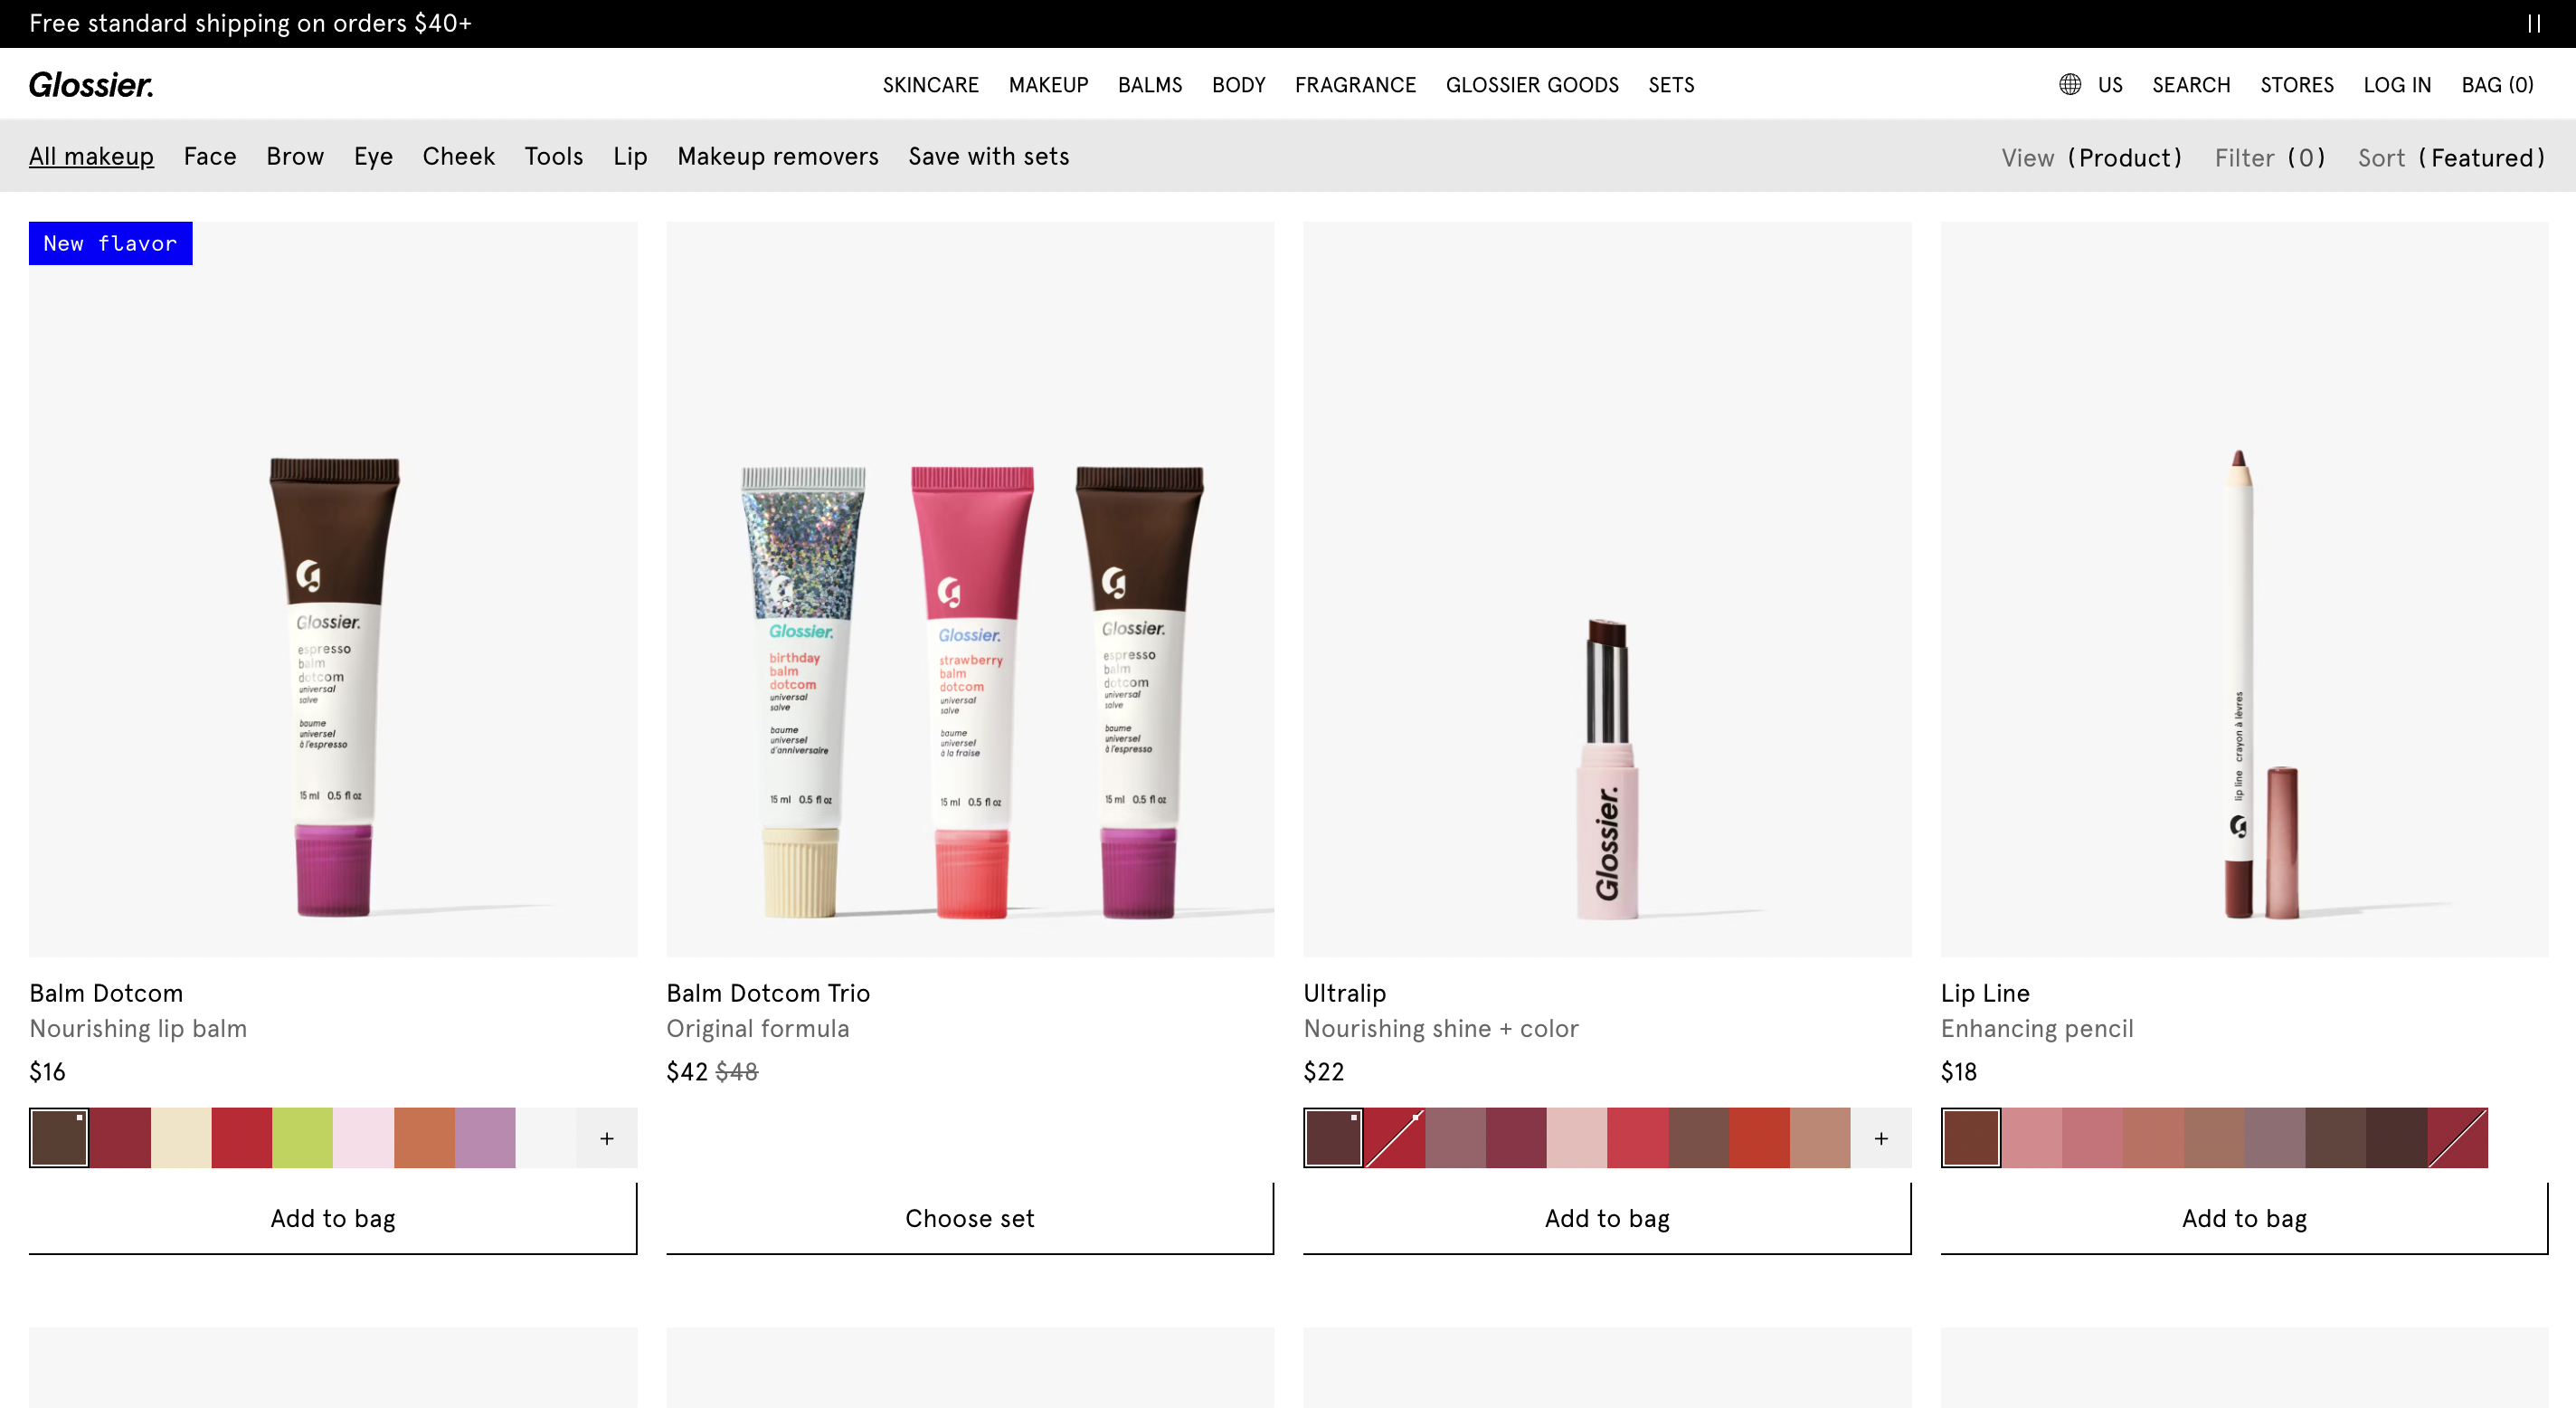Click Choose set for Balm Dotcom Trio

click(969, 1218)
